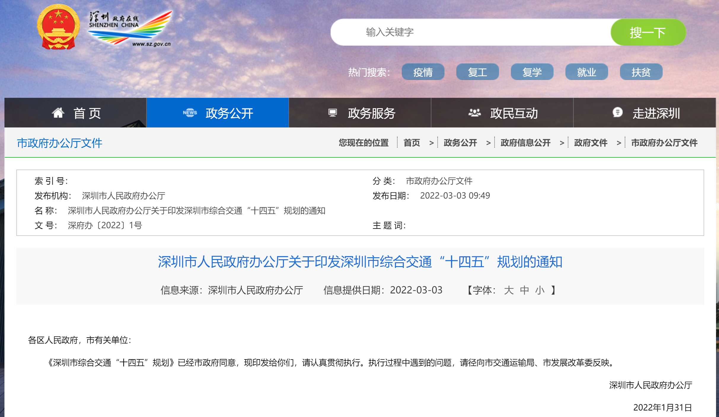
Task: Click the people icon beside 政民互动
Action: [x=474, y=113]
